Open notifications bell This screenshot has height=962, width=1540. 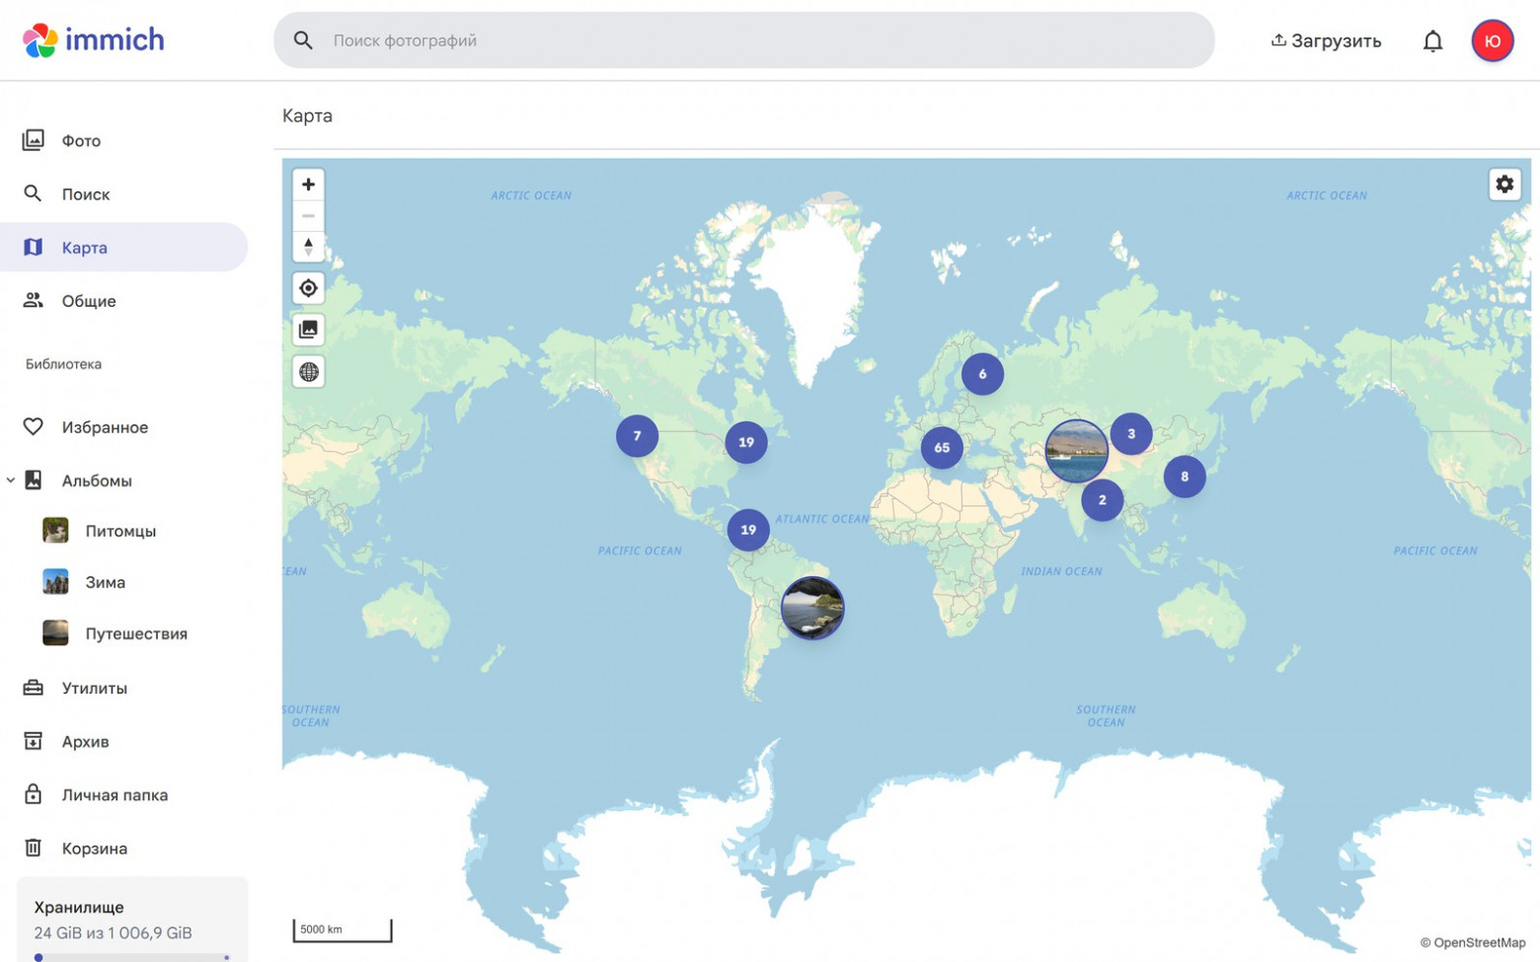coord(1432,41)
